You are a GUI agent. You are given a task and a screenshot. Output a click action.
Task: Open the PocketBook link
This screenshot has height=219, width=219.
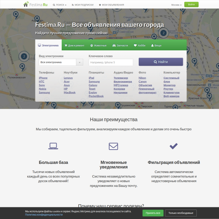tap(96, 96)
